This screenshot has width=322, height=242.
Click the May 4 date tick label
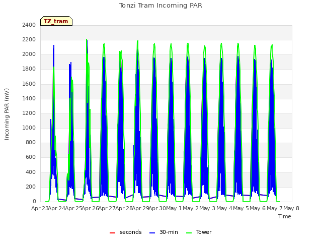click(224, 208)
